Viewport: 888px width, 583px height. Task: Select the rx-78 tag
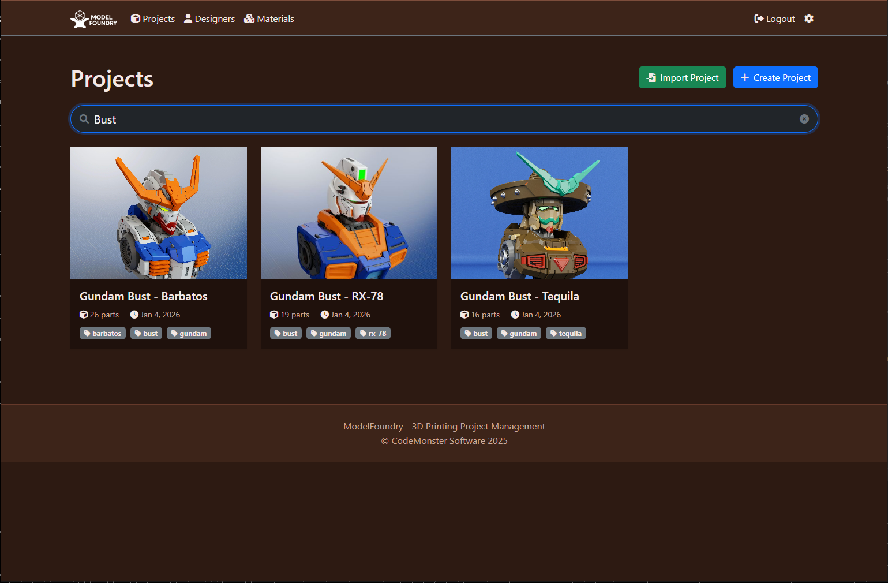[373, 333]
